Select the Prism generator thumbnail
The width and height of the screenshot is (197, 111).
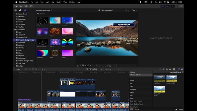click(67, 42)
